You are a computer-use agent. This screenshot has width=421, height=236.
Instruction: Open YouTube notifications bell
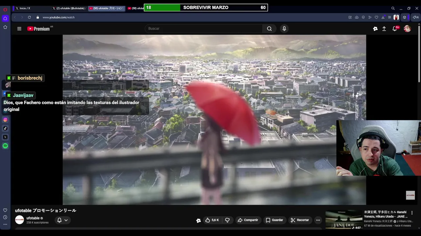pyautogui.click(x=395, y=29)
